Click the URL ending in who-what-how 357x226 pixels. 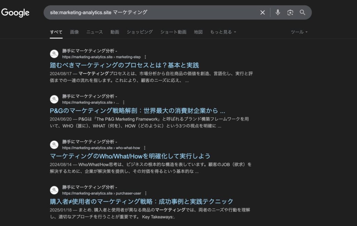tap(101, 148)
